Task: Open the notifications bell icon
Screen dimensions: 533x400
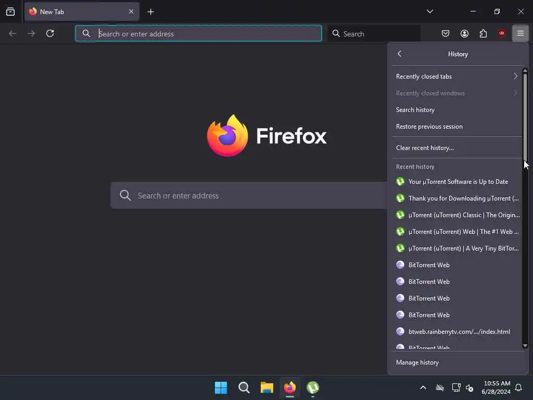Action: pyautogui.click(x=519, y=387)
